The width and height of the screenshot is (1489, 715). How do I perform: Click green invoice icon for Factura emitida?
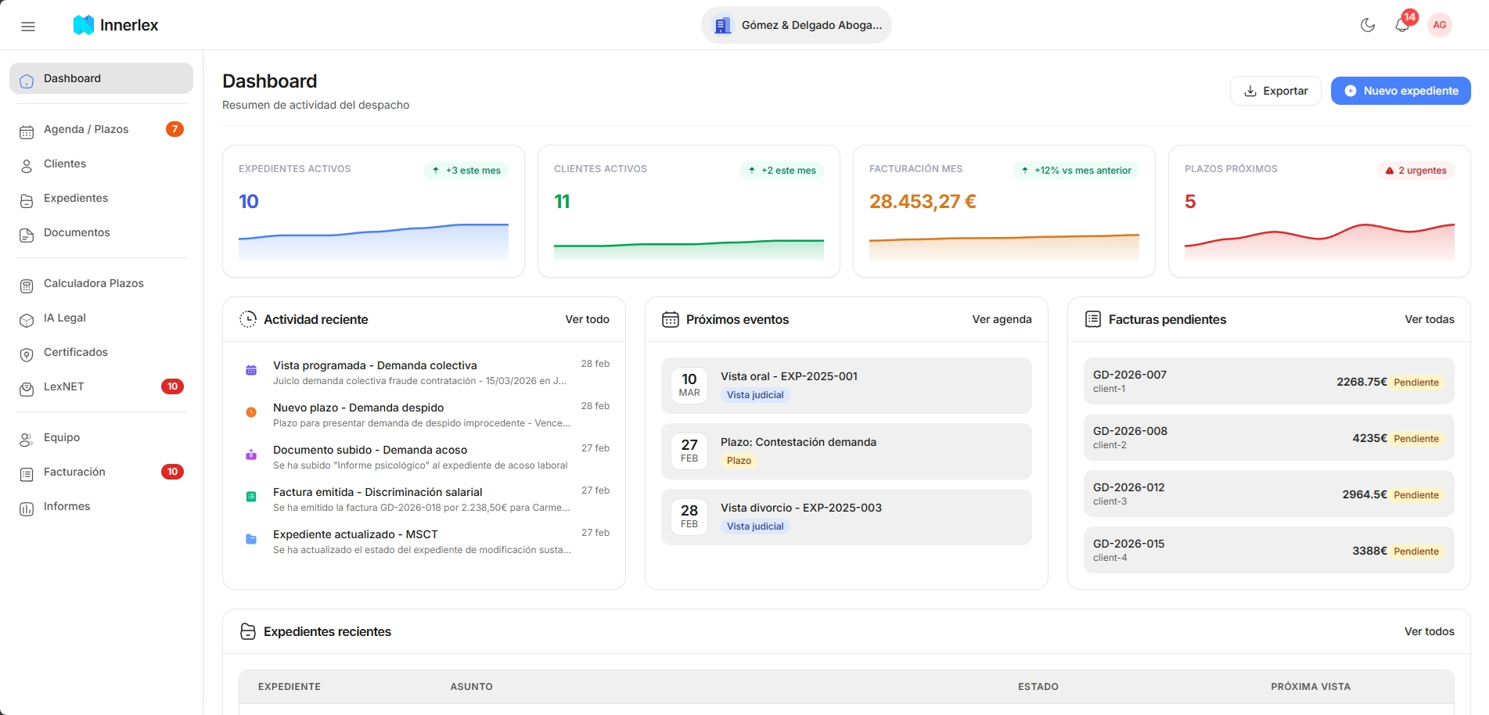coord(251,497)
